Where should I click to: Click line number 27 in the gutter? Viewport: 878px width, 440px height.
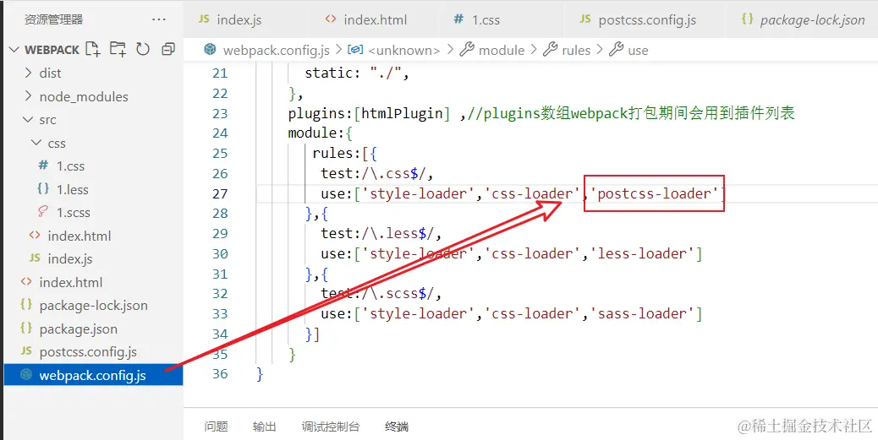221,193
